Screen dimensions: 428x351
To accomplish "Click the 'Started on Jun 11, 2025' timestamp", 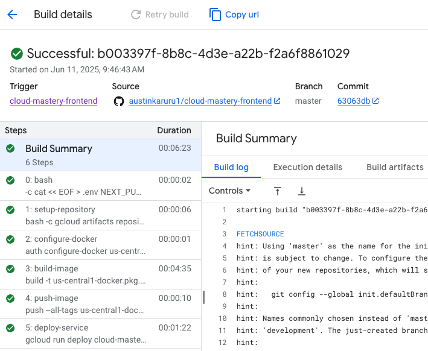I will click(77, 69).
